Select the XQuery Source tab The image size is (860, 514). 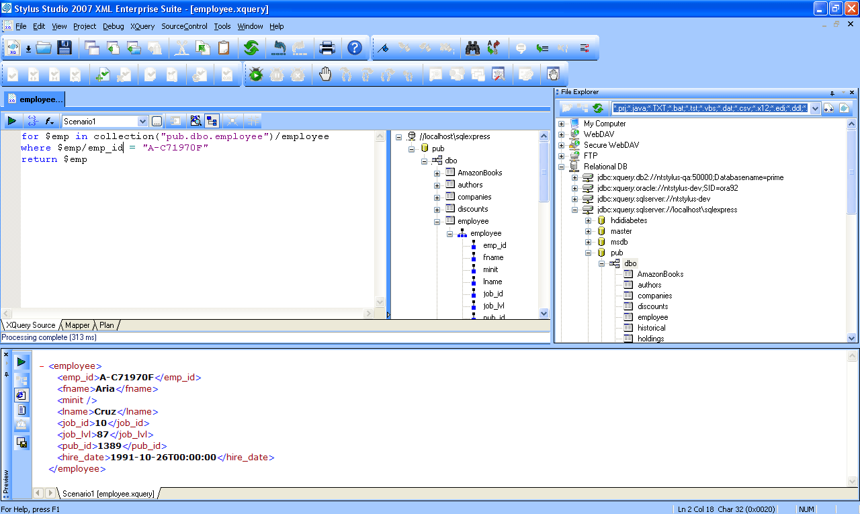30,325
